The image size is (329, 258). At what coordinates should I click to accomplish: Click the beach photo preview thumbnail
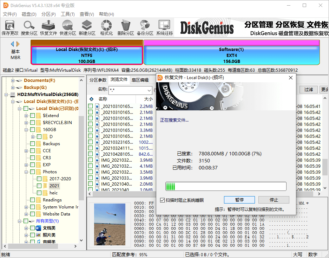tap(110, 224)
